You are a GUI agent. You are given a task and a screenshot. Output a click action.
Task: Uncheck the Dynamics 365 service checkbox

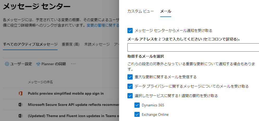point(137,105)
